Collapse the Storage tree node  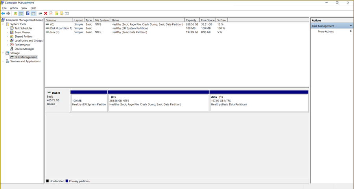[3, 53]
